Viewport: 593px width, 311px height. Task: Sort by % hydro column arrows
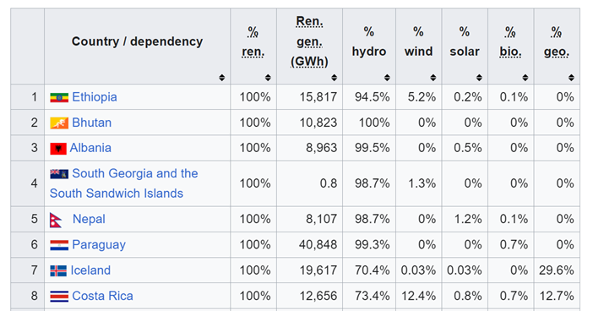coord(387,78)
